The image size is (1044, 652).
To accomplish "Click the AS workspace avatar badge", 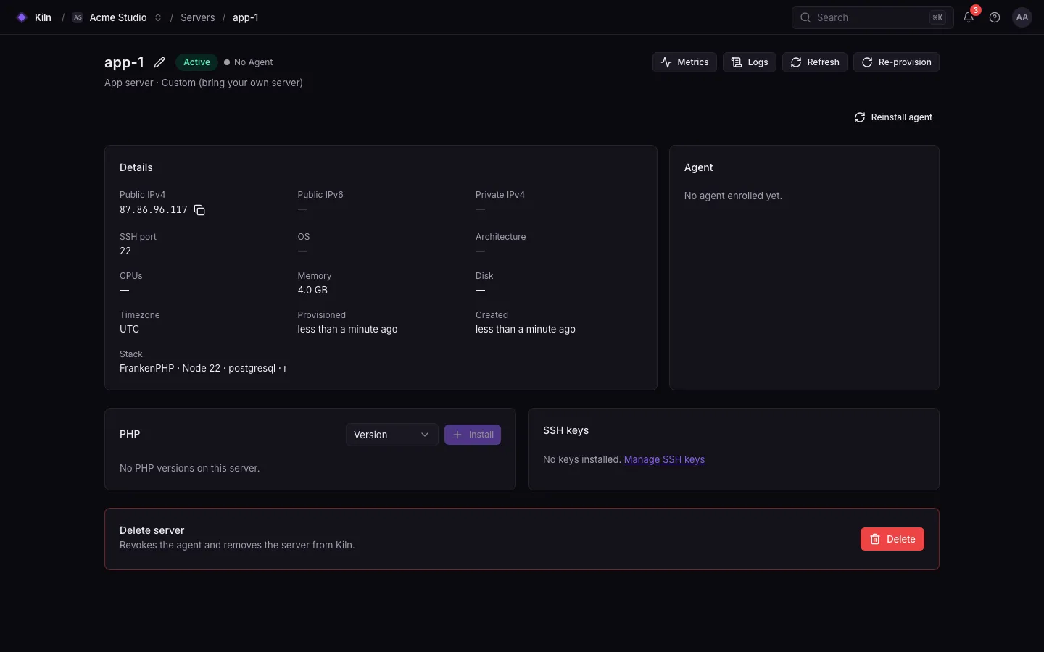I will click(x=78, y=17).
